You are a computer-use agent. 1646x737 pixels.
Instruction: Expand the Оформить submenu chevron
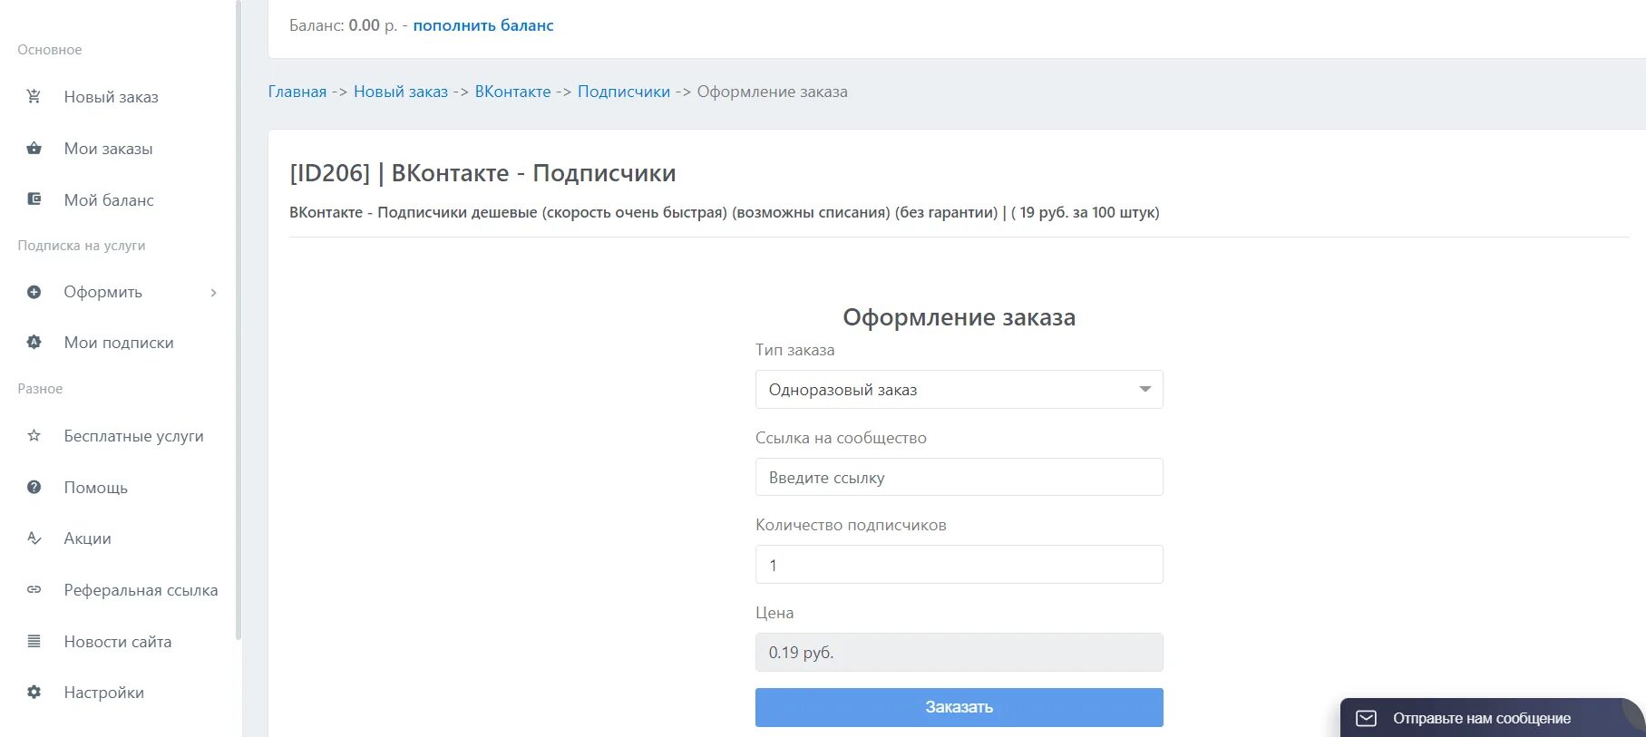click(214, 292)
